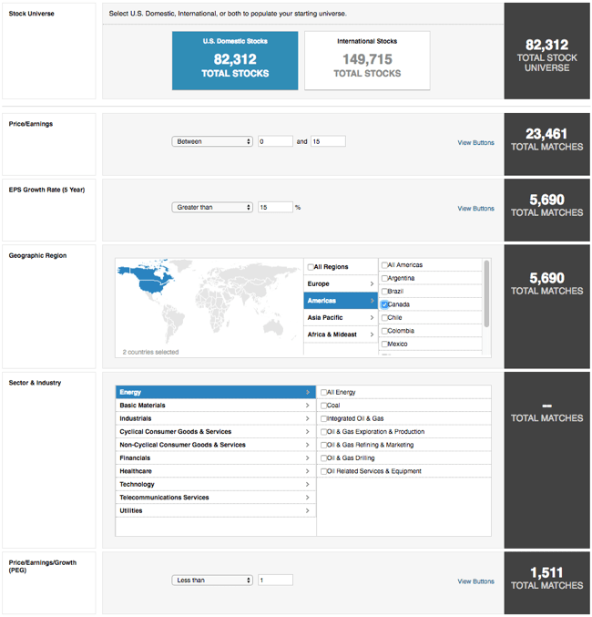Click View Buttons link for EPS Growth Rate

click(475, 208)
